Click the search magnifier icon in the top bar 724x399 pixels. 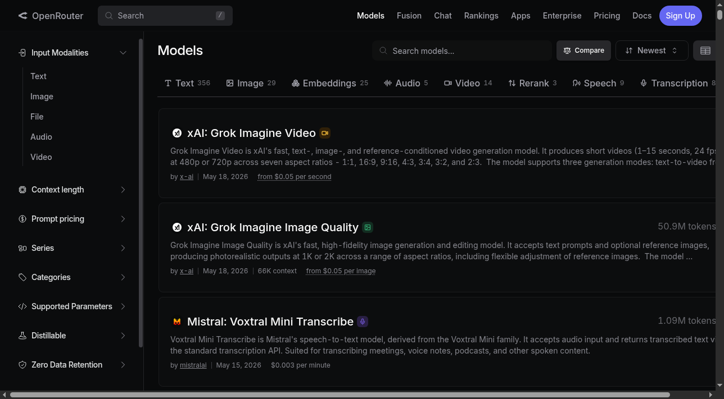[109, 16]
